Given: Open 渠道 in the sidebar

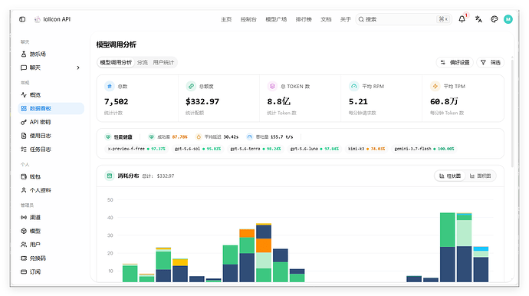Looking at the screenshot, I should (x=51, y=217).
